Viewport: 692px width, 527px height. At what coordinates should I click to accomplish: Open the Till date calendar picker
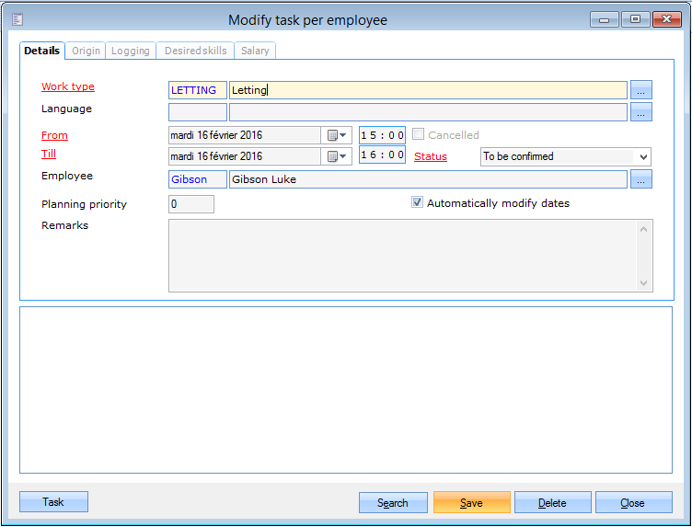pyautogui.click(x=337, y=156)
